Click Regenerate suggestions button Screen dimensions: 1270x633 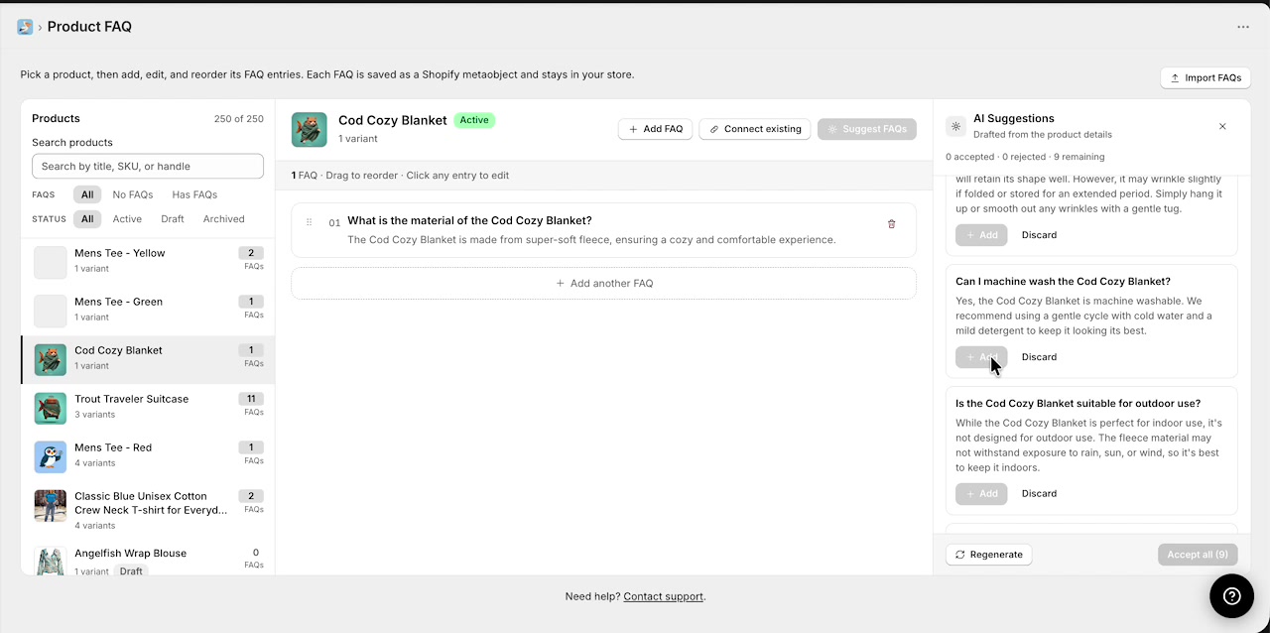tap(988, 555)
